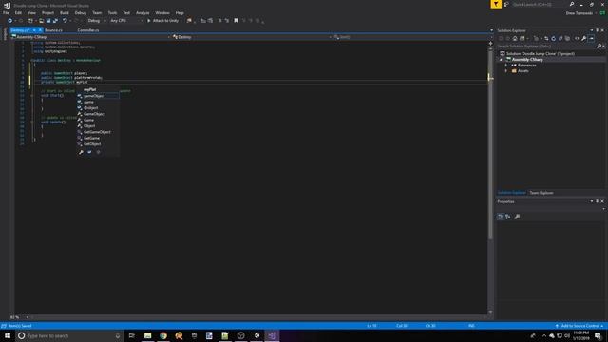The image size is (608, 342).
Task: Click the Solution Explorer Collapse All icon
Action: [x=560, y=38]
